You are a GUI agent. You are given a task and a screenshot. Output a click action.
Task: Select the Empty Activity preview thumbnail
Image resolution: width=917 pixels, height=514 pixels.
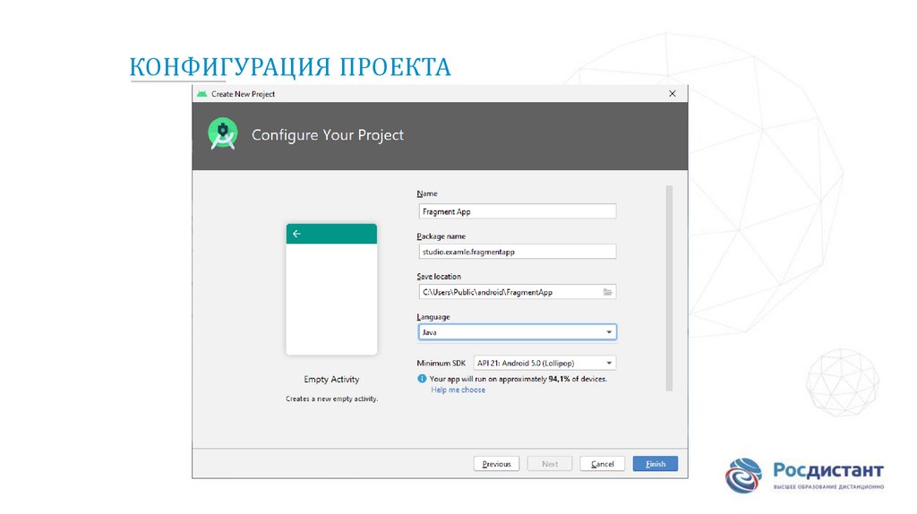331,289
